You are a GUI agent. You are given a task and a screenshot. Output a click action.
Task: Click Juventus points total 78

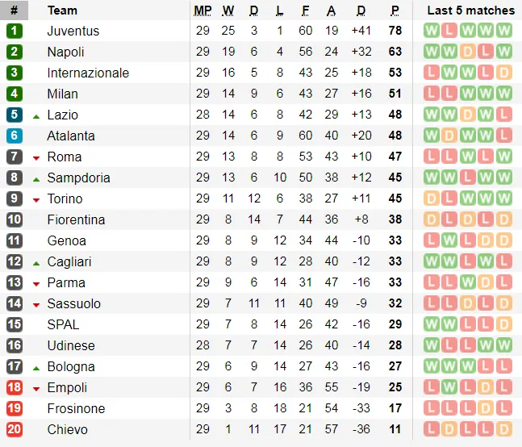point(395,31)
